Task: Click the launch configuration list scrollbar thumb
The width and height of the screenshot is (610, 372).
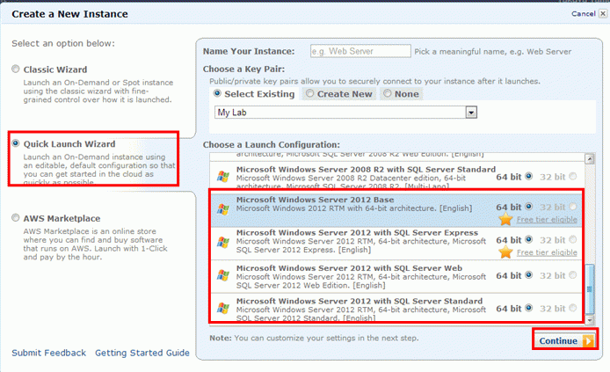Action: pyautogui.click(x=590, y=289)
